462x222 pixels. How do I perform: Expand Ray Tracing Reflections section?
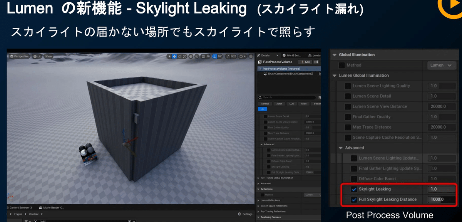(258, 211)
